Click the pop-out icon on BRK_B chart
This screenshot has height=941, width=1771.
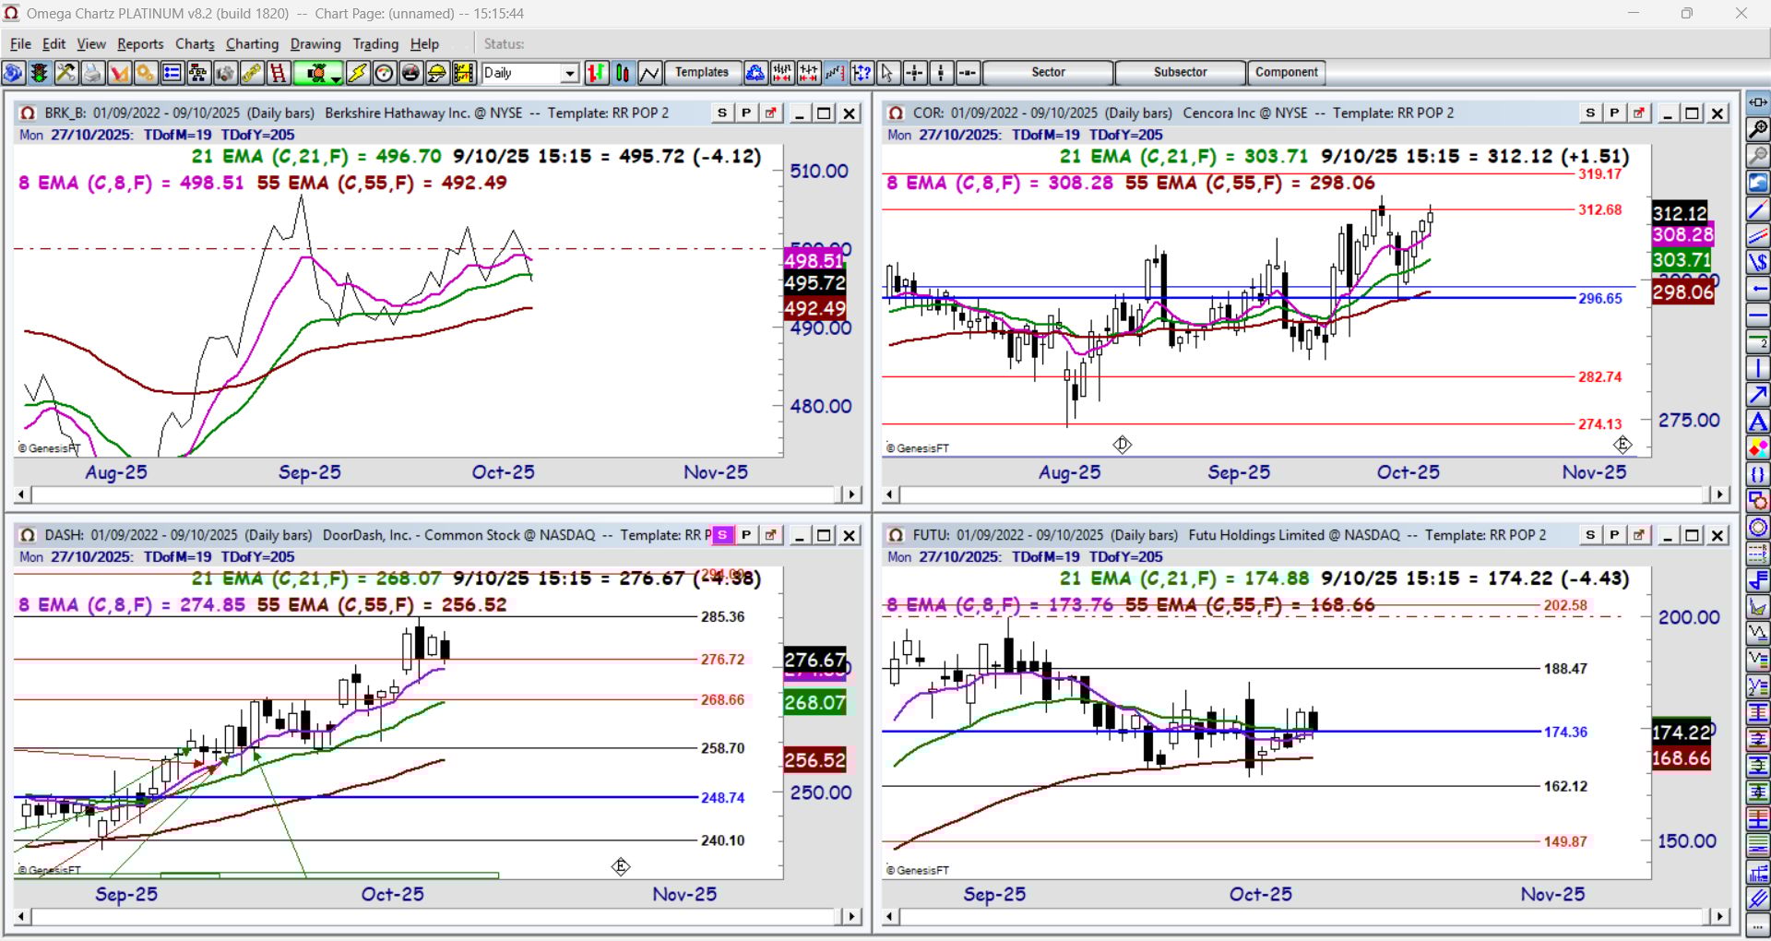click(x=770, y=113)
